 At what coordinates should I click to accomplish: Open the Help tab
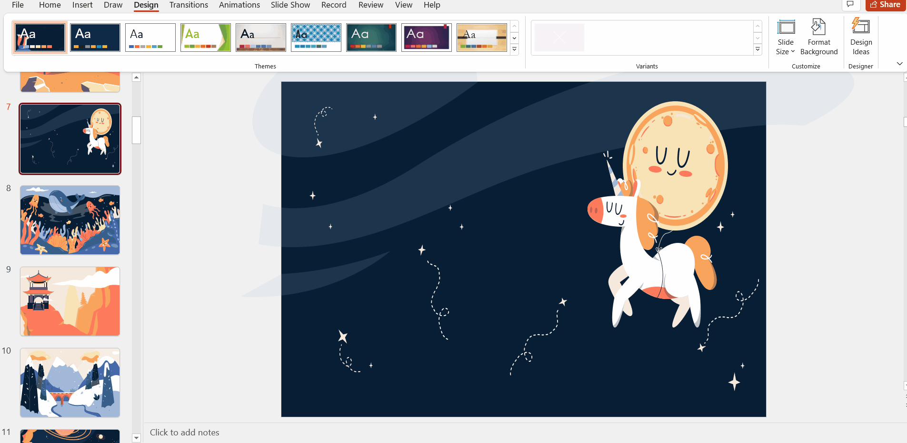pyautogui.click(x=432, y=5)
